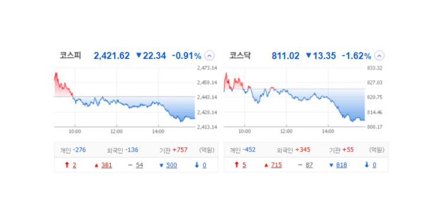Open KOSPI unchanged stocks count 54
This screenshot has height=217, width=438.
pos(139,165)
